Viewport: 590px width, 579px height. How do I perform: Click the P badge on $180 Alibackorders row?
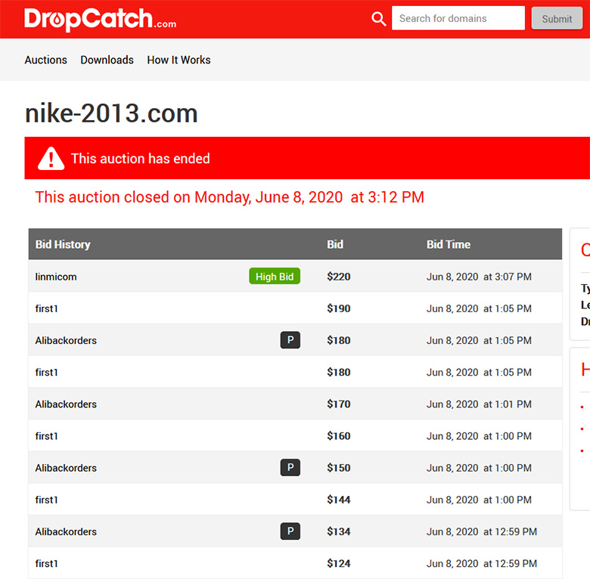[x=290, y=340]
